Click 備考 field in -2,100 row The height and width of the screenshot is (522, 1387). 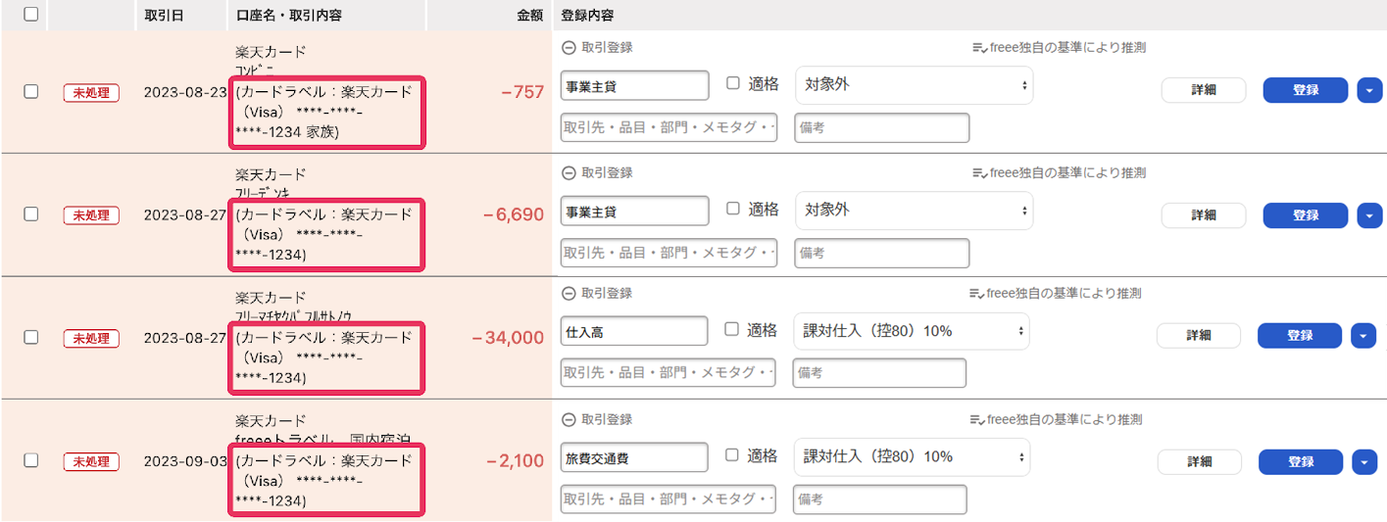click(x=879, y=499)
